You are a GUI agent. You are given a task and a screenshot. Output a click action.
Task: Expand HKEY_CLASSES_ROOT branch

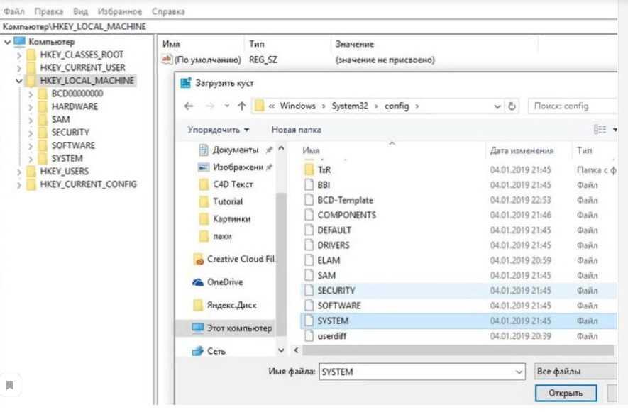19,55
